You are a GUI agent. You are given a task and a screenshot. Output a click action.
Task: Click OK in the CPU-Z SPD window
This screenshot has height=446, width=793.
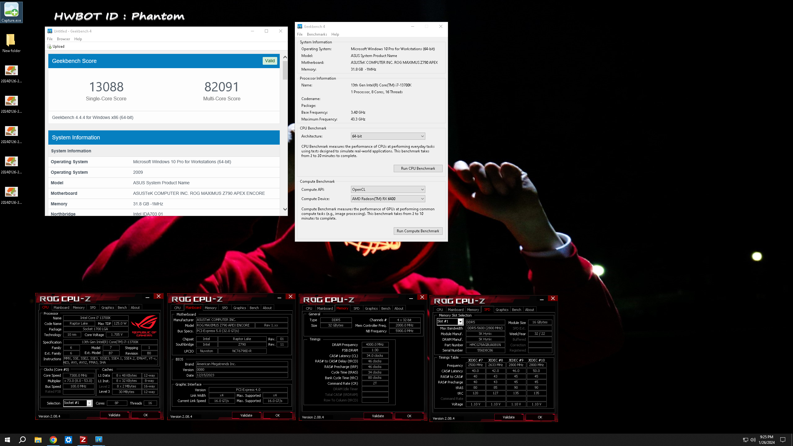[540, 417]
